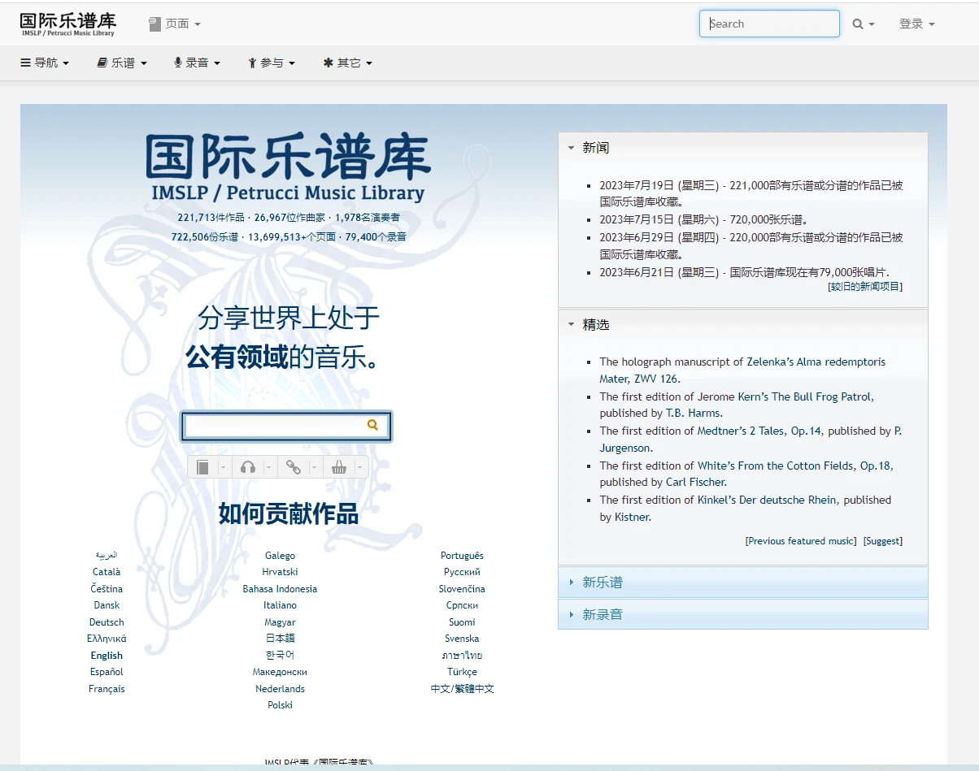Open the 导航 navigation menu
This screenshot has height=771, width=979.
[45, 63]
